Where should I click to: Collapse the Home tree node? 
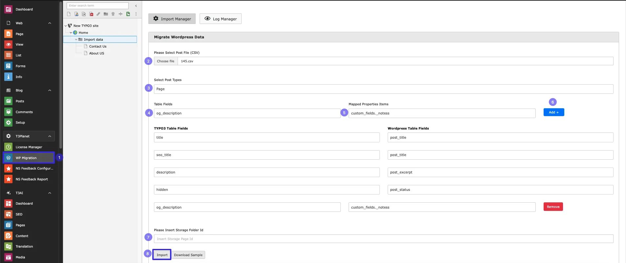tap(71, 32)
